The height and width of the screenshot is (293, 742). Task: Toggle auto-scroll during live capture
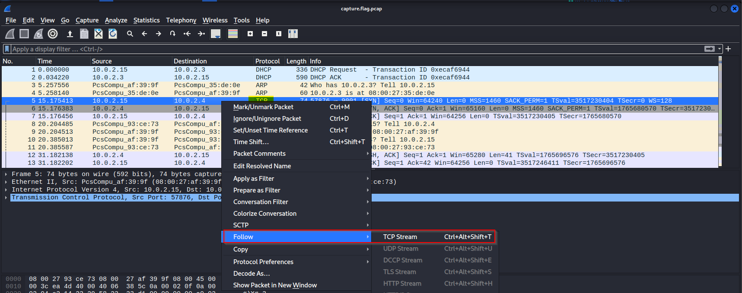click(216, 34)
